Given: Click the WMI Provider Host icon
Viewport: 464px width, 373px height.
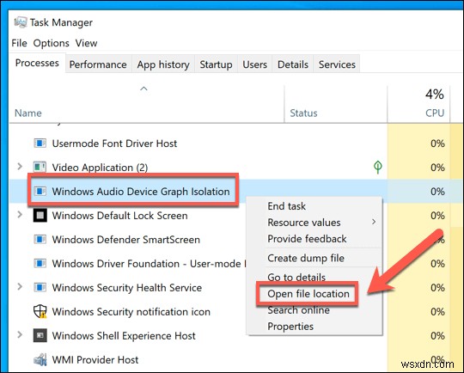Looking at the screenshot, I should coord(40,359).
